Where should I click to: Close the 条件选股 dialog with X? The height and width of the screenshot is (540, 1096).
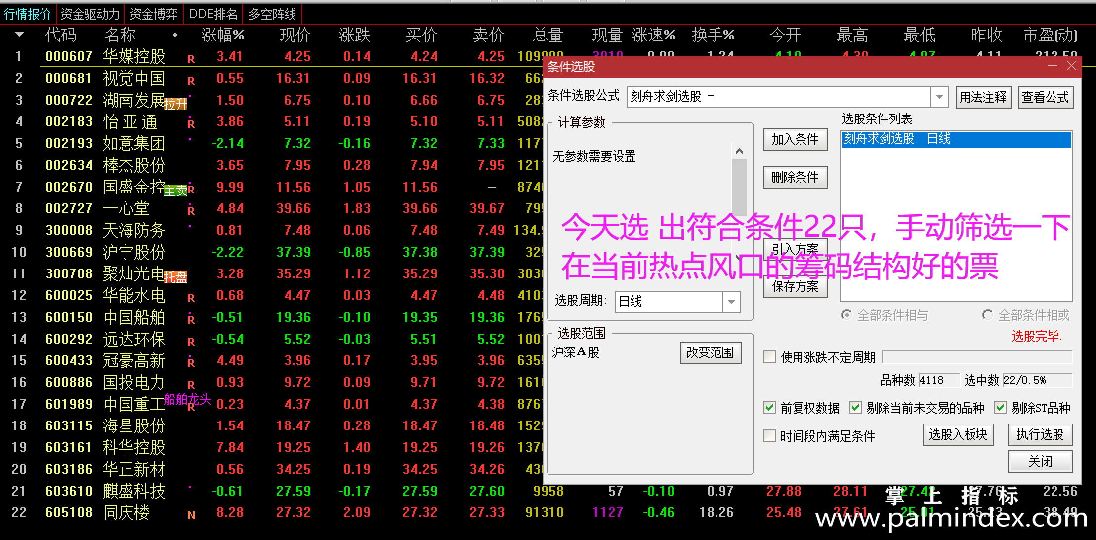[1071, 66]
